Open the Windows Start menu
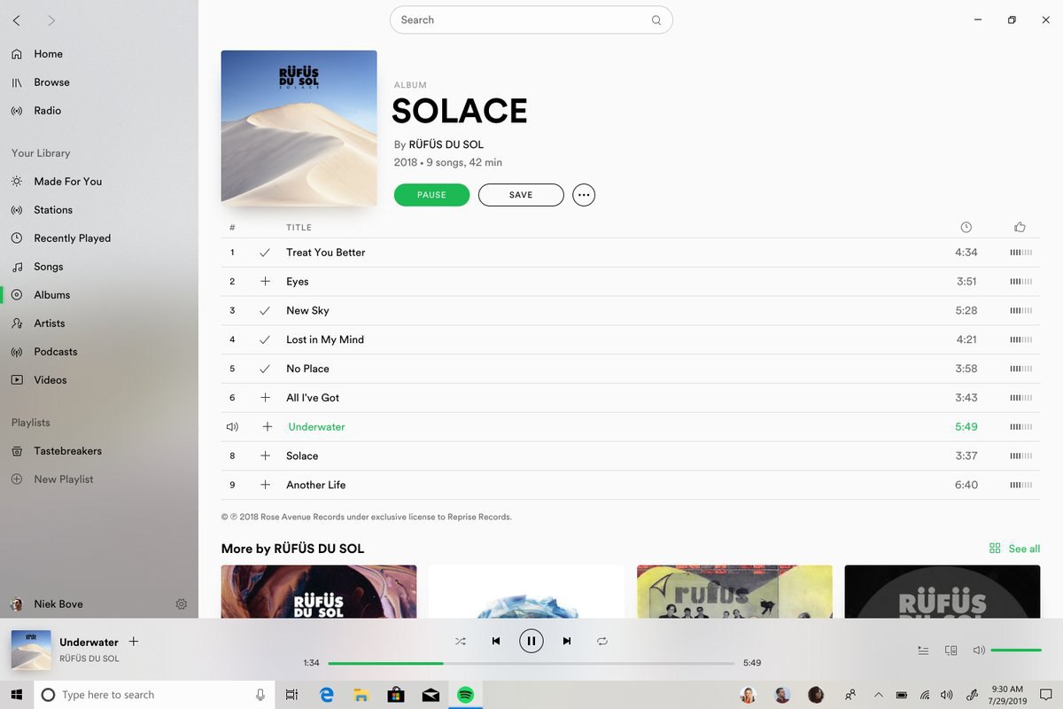The image size is (1063, 709). coord(17,695)
